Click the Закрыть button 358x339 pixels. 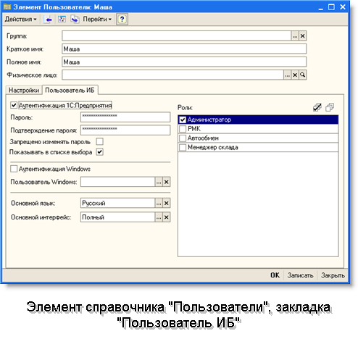333,275
